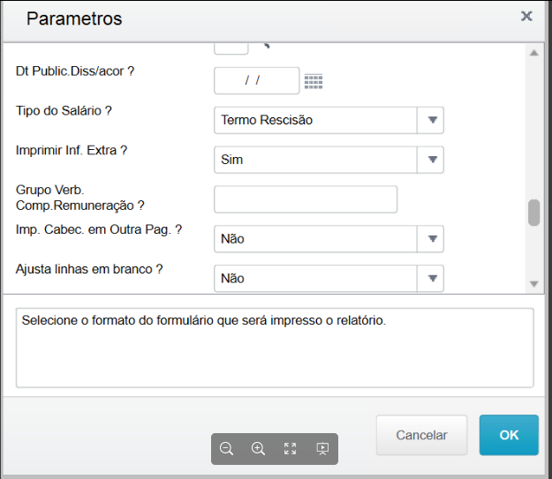
Task: Click the vertical scrollbar thumb
Action: [534, 213]
